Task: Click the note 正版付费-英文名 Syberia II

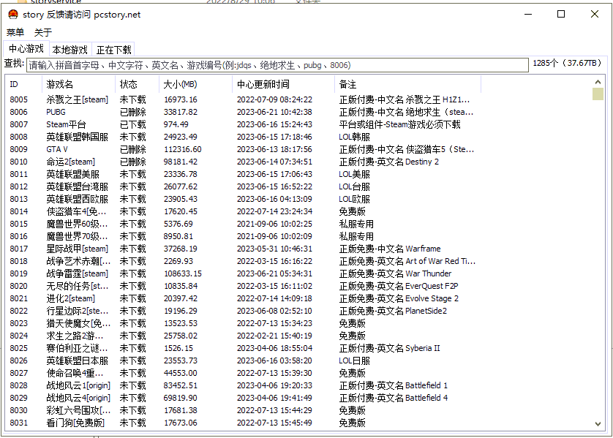Action: [389, 349]
